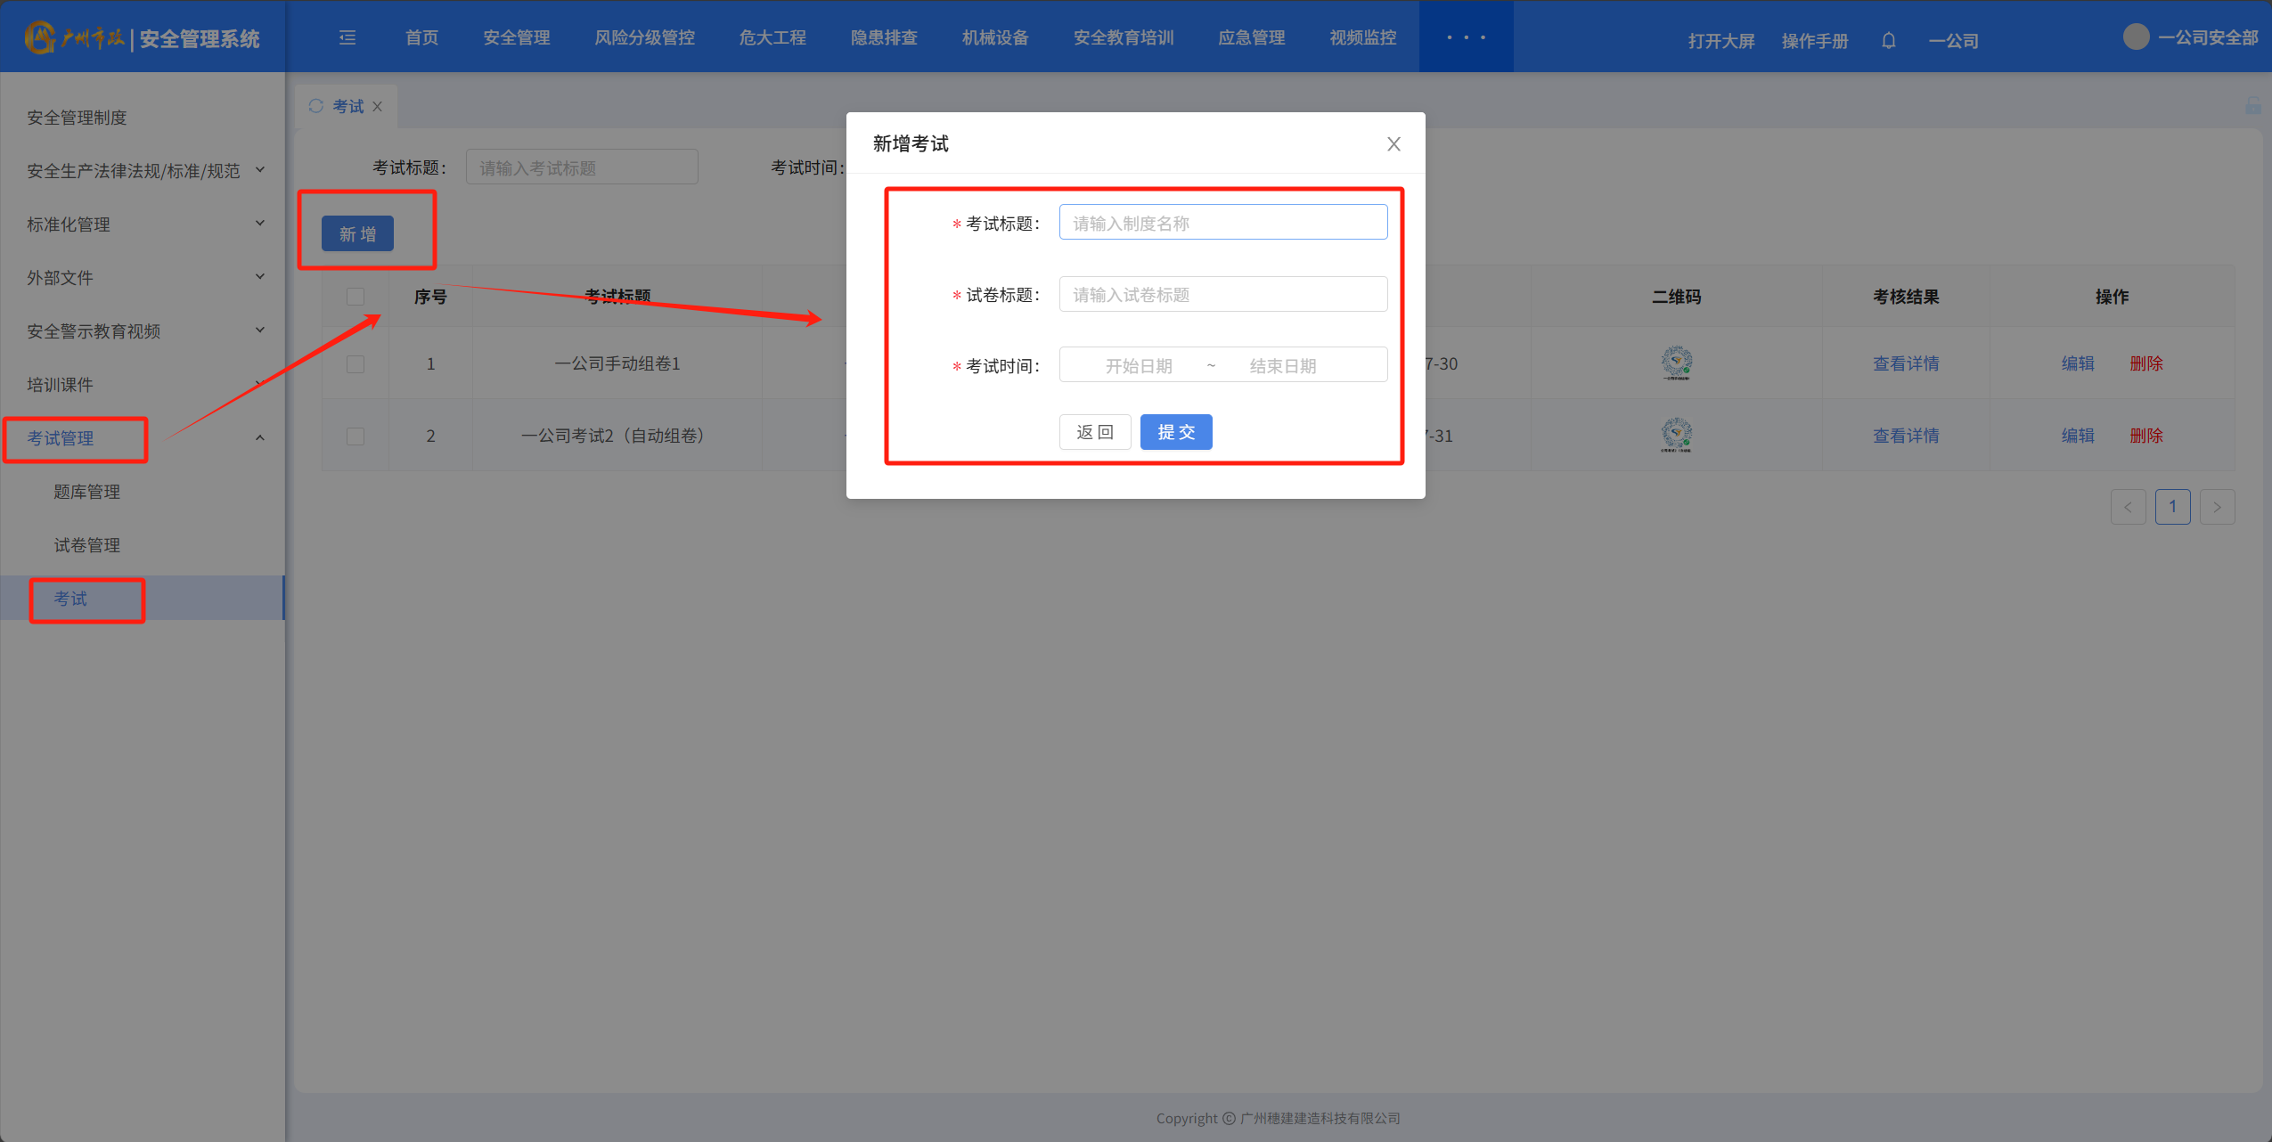
Task: Click the 提交 submit button
Action: 1175,432
